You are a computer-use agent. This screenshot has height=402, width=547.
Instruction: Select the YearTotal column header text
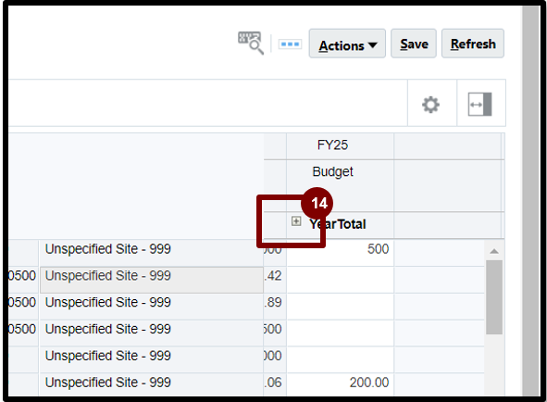[337, 224]
